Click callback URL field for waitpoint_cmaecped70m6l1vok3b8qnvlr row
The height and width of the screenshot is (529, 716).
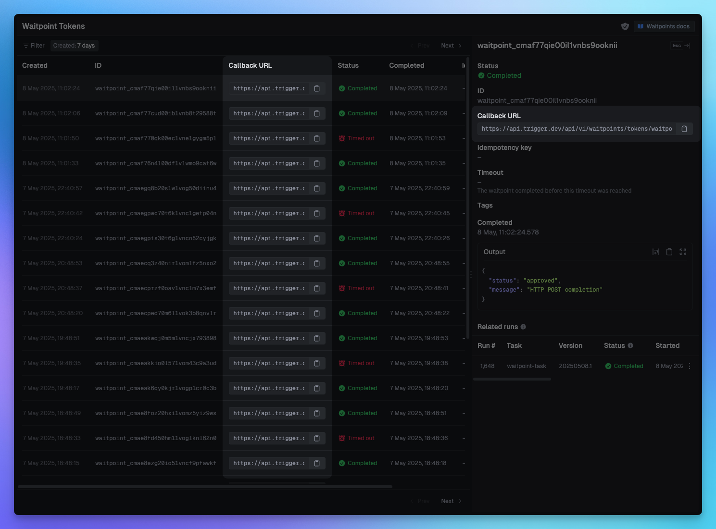click(269, 313)
